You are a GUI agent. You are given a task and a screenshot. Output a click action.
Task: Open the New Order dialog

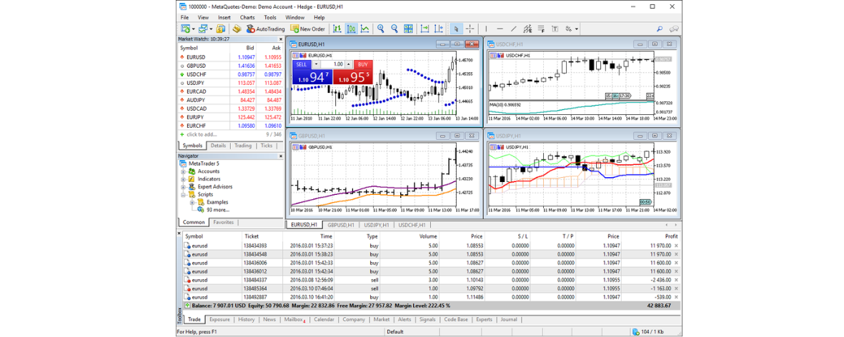(308, 29)
